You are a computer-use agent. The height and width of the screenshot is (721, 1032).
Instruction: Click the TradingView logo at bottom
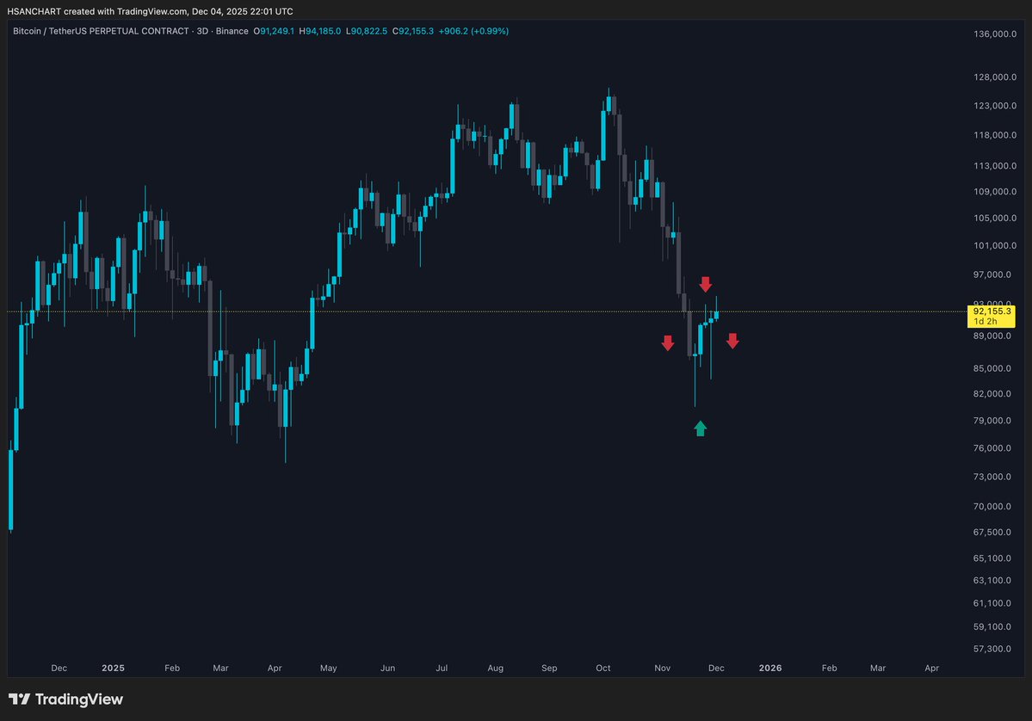tap(65, 699)
